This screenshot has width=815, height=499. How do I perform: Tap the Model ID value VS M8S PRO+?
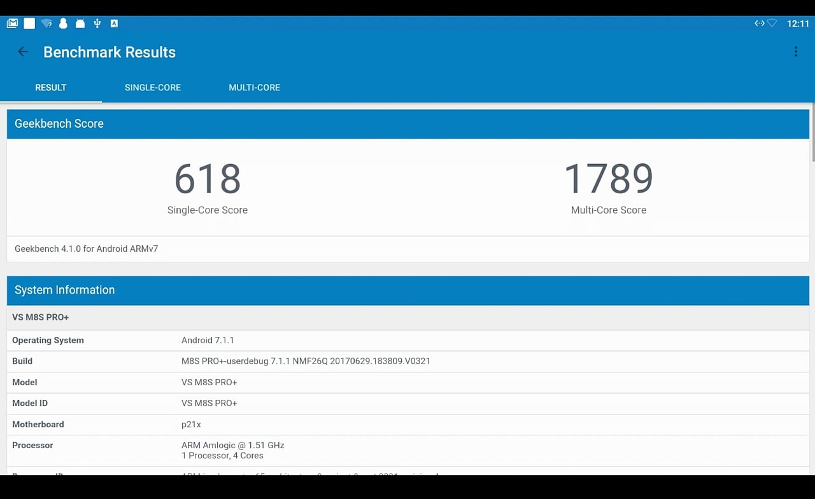[209, 403]
